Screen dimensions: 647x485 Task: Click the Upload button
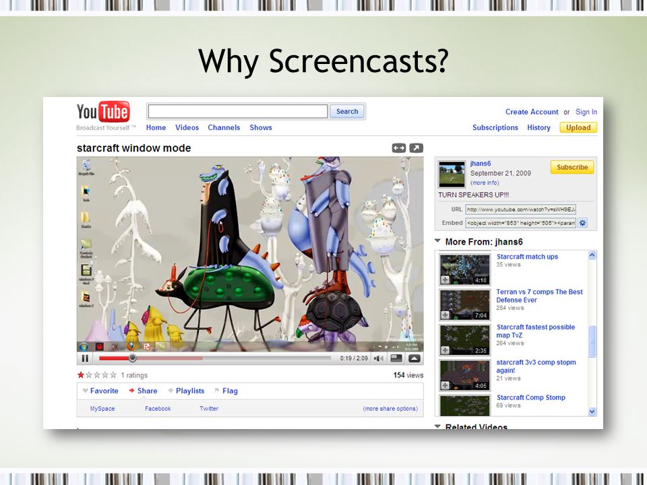tap(578, 127)
